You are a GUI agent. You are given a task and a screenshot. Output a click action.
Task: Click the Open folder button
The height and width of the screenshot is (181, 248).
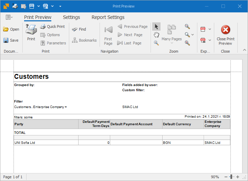point(11,29)
